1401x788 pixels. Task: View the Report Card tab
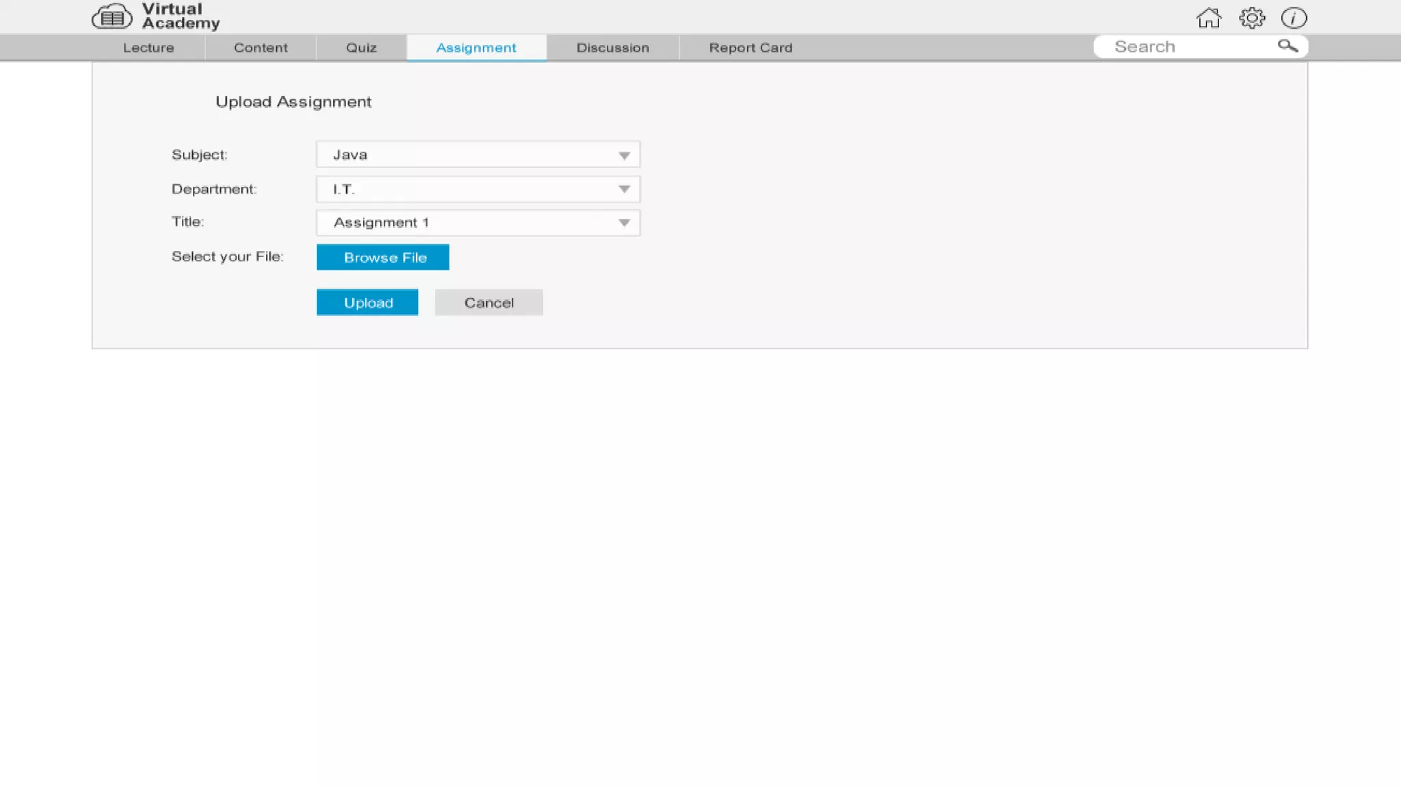point(750,48)
